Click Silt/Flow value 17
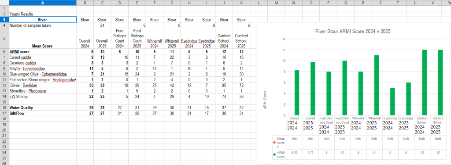 207,113
